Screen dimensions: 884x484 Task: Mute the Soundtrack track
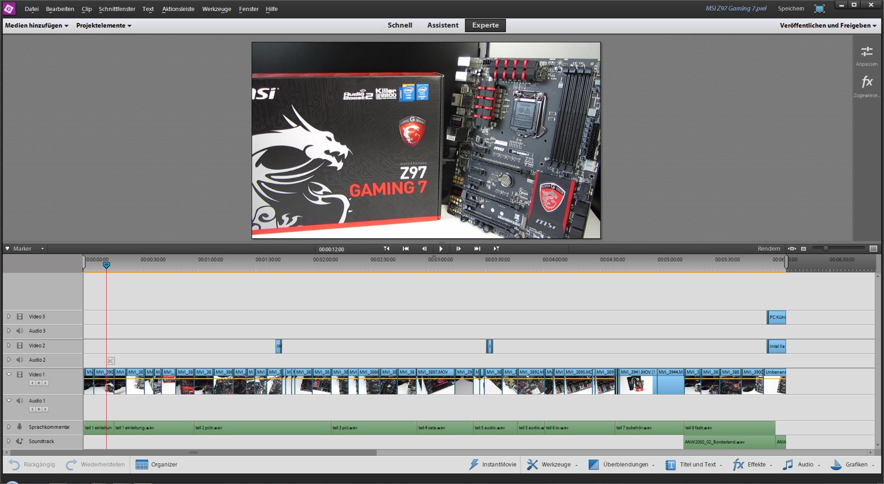pos(20,441)
